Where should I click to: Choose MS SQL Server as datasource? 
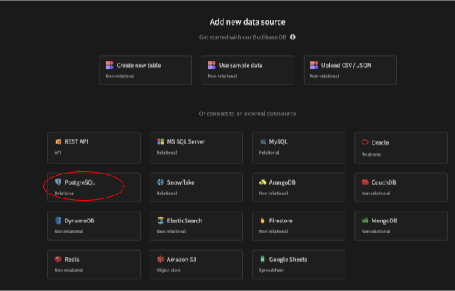pyautogui.click(x=196, y=148)
